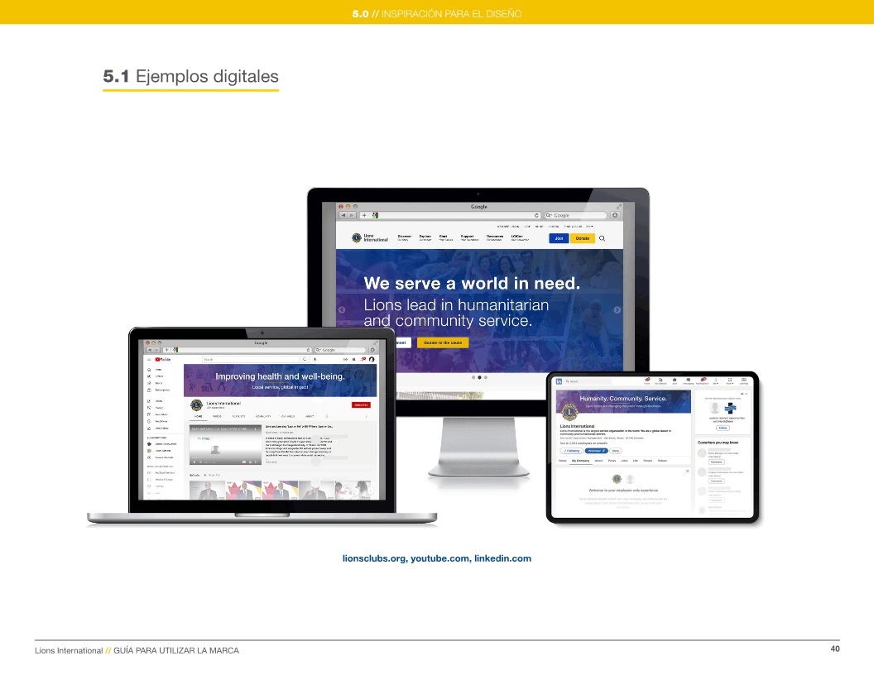Open the LinkedIn Me dropdown

(716, 381)
